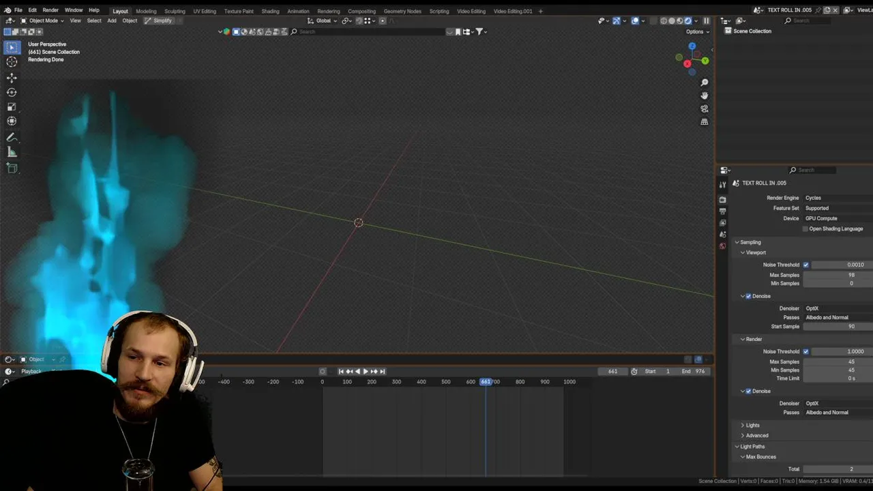Switch orthographic/perspective grid icon
Image resolution: width=873 pixels, height=491 pixels.
click(x=705, y=121)
